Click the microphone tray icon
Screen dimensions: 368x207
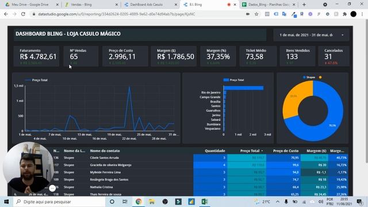pyautogui.click(x=286, y=202)
